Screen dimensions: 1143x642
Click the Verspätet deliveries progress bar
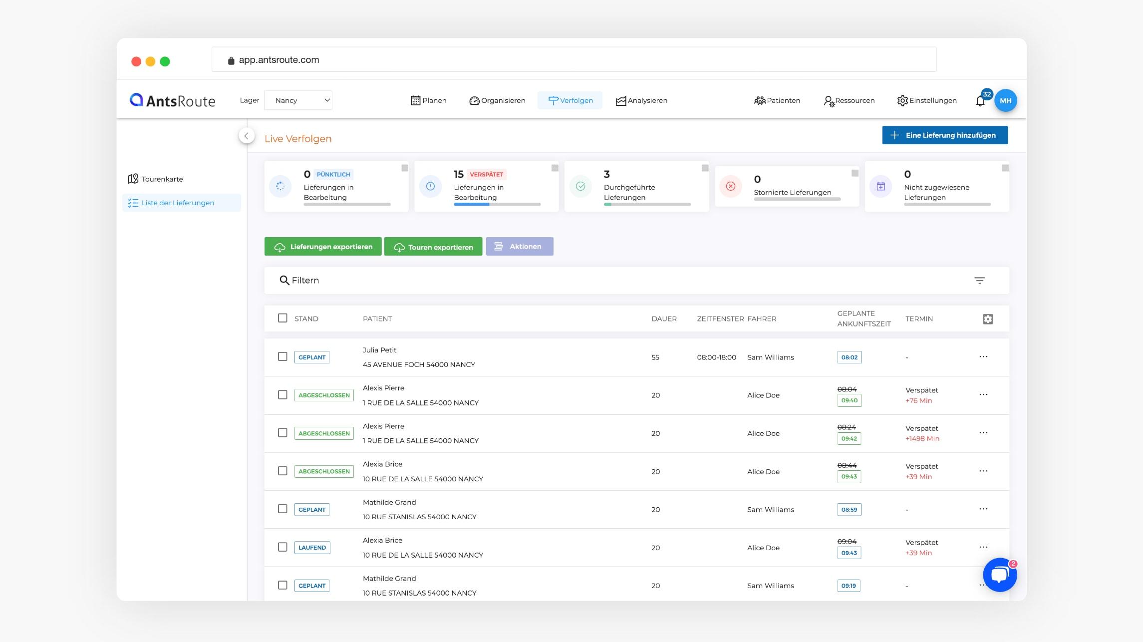coord(497,204)
